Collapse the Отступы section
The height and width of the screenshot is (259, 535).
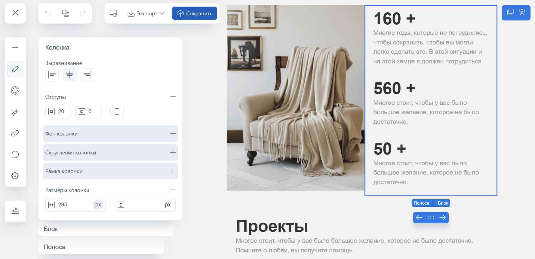[173, 97]
